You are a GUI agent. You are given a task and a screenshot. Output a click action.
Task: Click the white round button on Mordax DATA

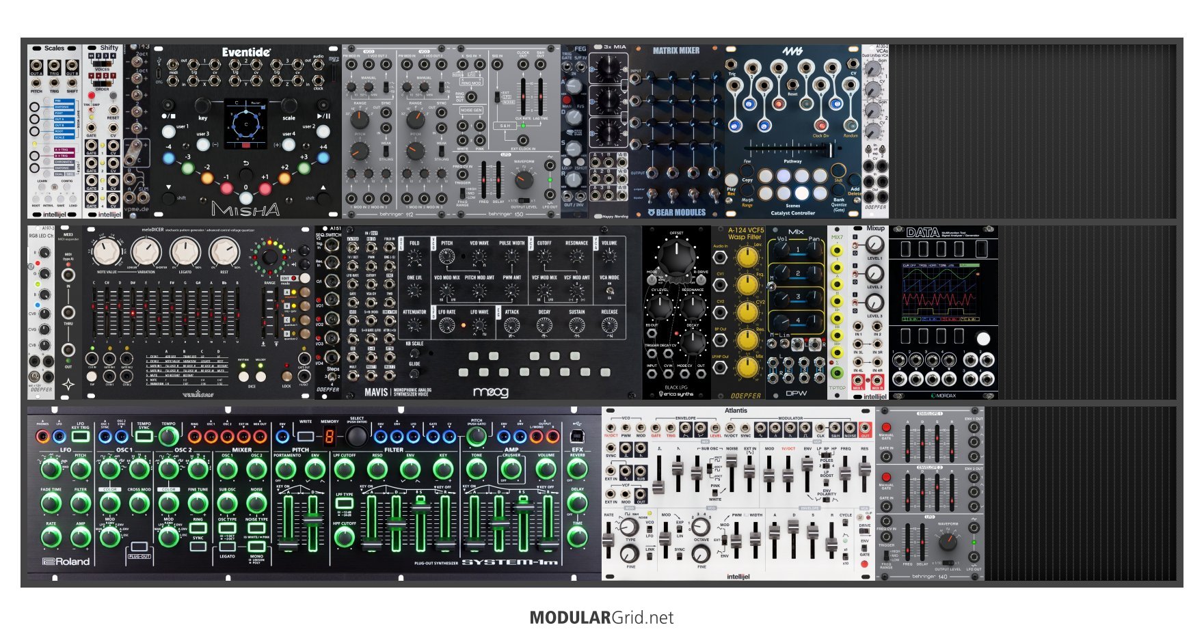pos(983,338)
